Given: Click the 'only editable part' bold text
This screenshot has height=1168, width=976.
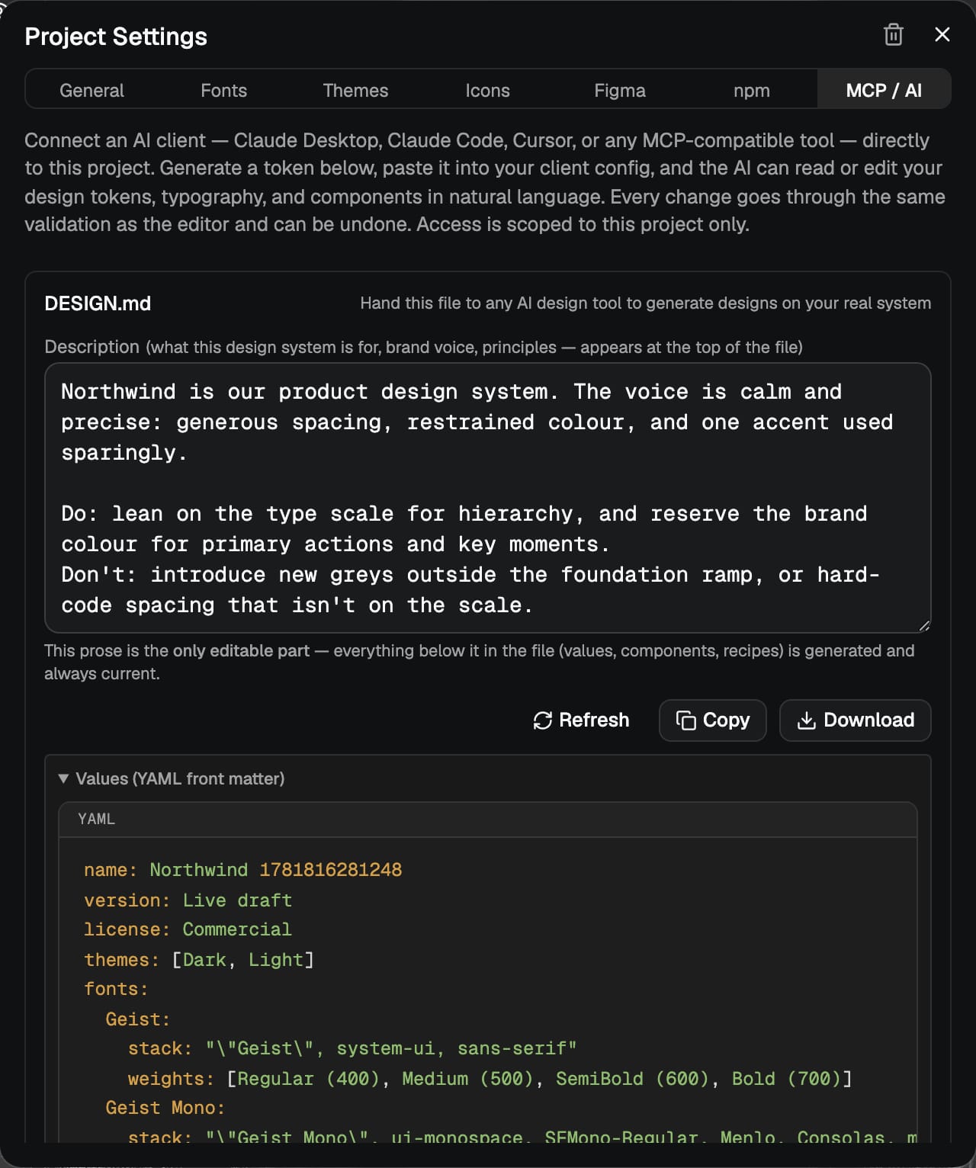Looking at the screenshot, I should [241, 650].
